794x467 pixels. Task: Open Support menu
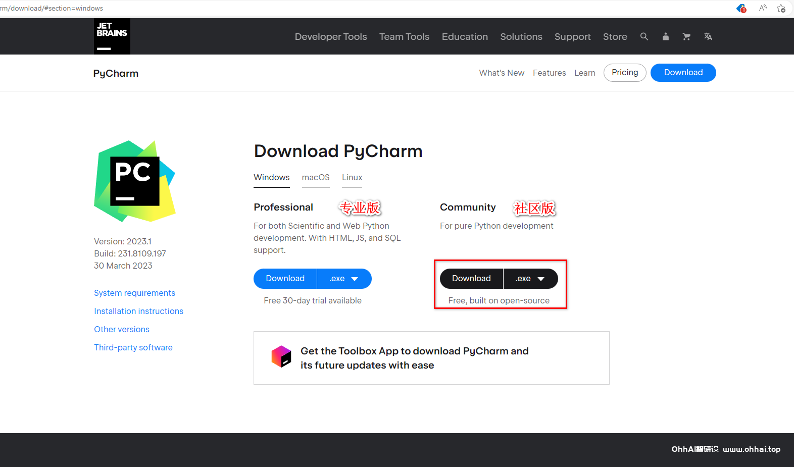pyautogui.click(x=572, y=37)
